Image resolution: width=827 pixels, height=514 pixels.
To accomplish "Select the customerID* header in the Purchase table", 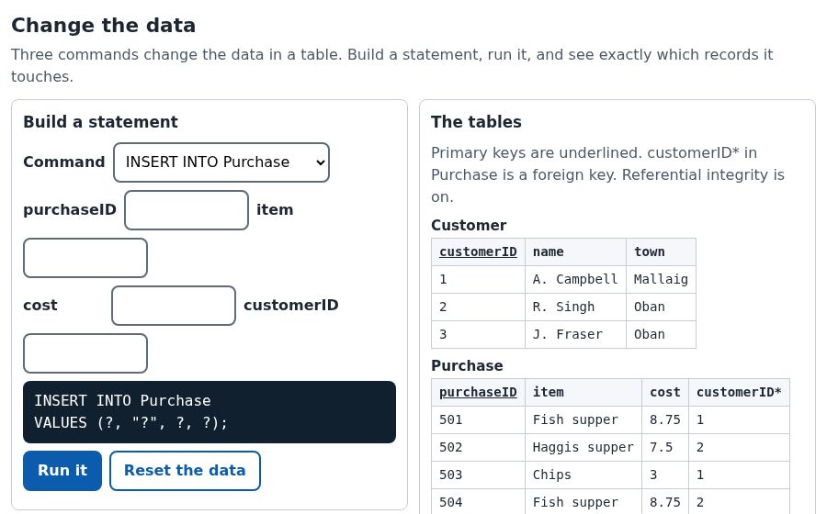I will pos(739,392).
